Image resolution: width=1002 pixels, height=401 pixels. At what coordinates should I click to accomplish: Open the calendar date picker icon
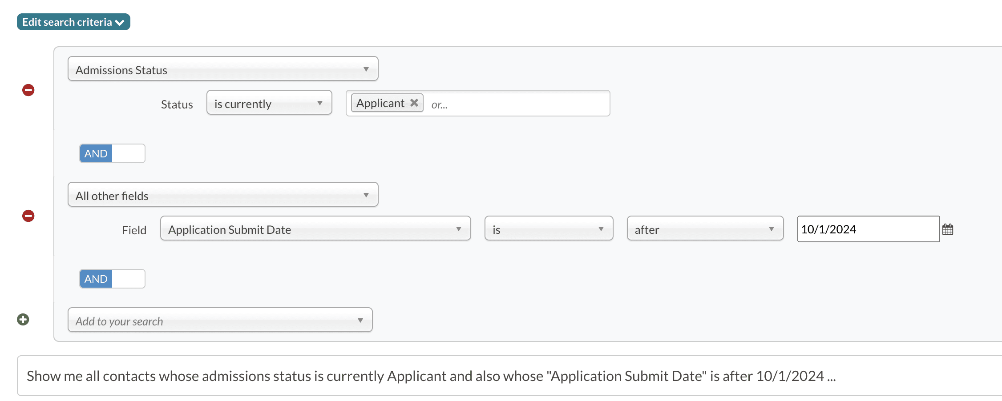coord(948,229)
